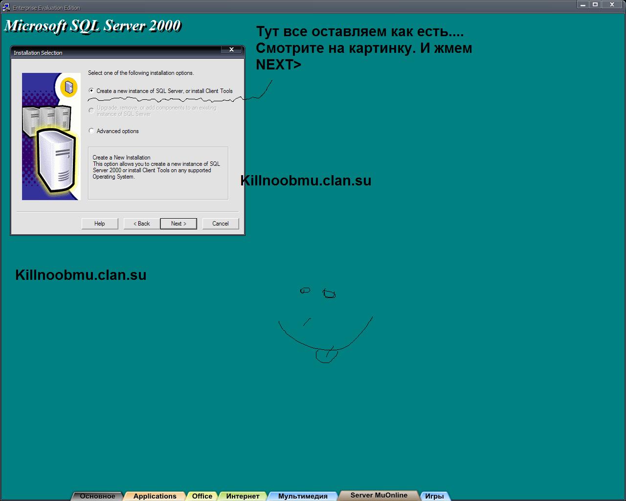Viewport: 626px width, 501px height.
Task: Select Create a new instance of SQL Server
Action: click(x=91, y=91)
